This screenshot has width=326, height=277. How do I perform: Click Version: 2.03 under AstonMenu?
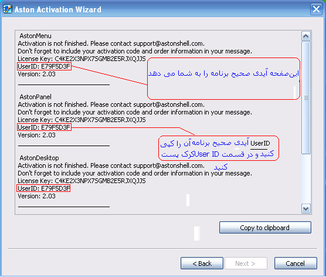tap(36, 74)
